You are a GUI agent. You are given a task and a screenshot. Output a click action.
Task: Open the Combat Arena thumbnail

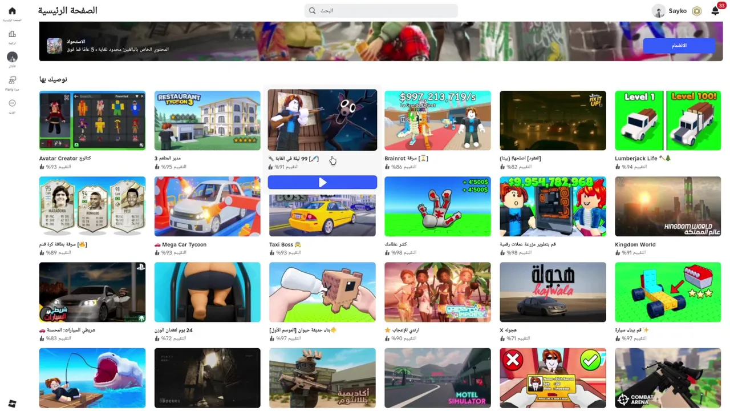click(x=668, y=378)
